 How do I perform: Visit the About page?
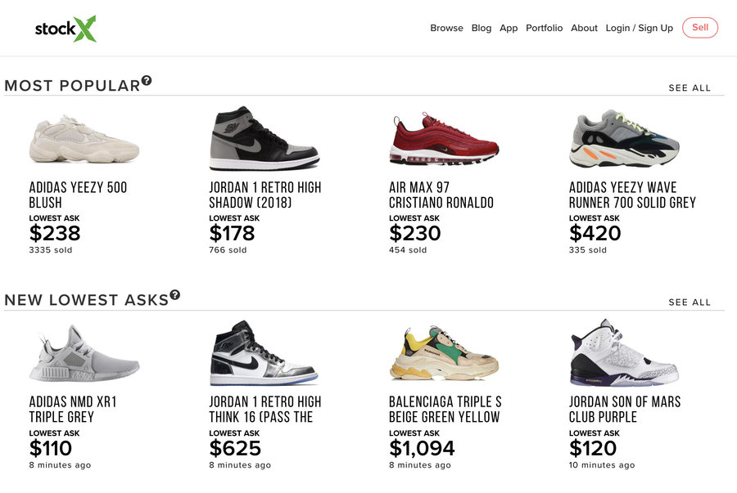pos(584,28)
